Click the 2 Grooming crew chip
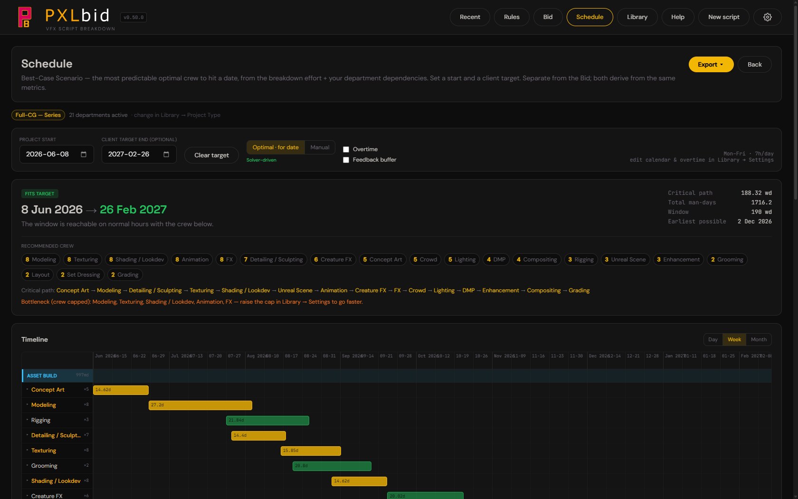This screenshot has width=798, height=499. coord(727,259)
